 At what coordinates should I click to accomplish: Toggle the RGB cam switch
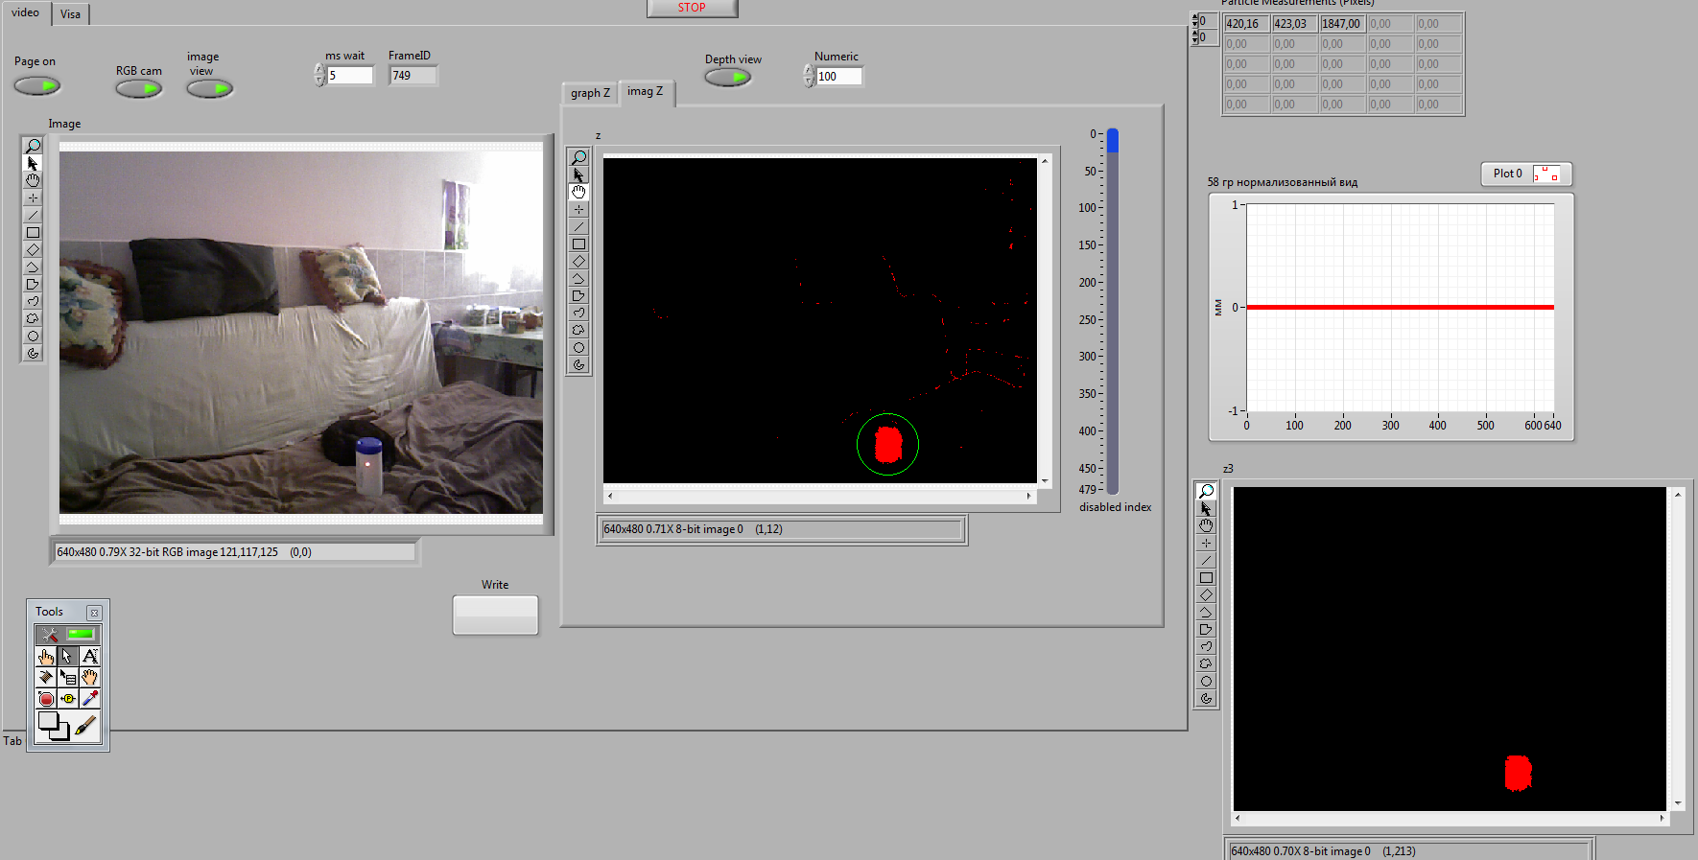[x=139, y=89]
